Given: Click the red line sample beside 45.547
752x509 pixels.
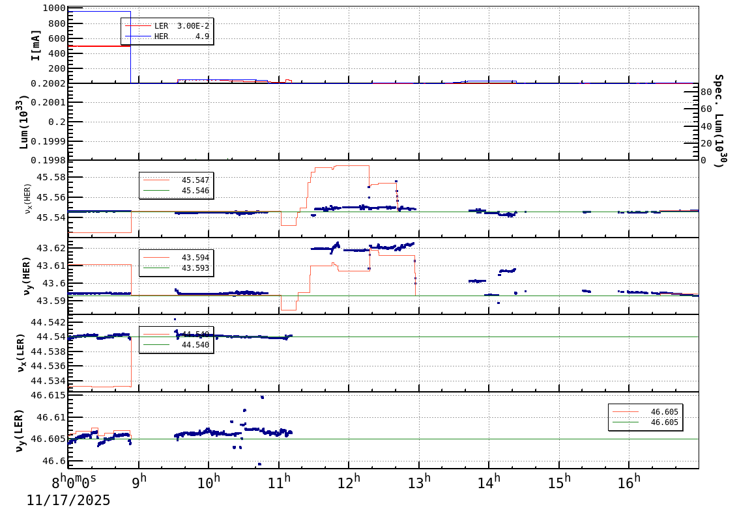Looking at the screenshot, I should click(156, 180).
